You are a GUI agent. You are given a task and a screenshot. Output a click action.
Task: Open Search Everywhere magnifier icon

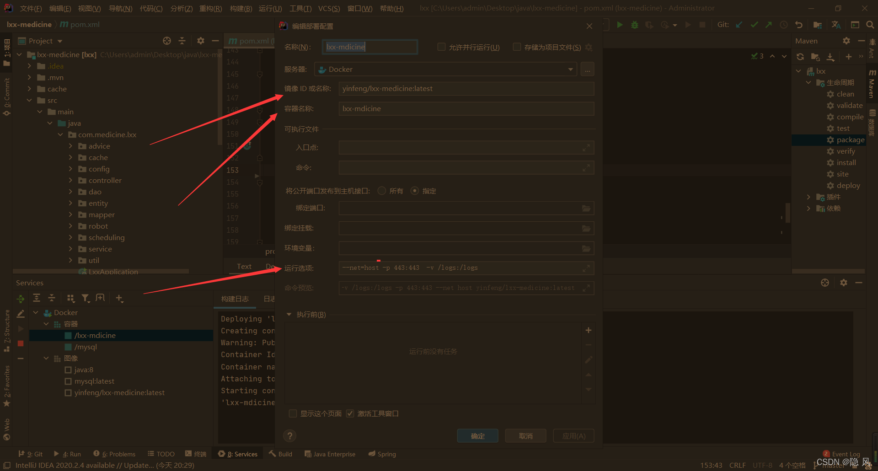[x=870, y=25]
